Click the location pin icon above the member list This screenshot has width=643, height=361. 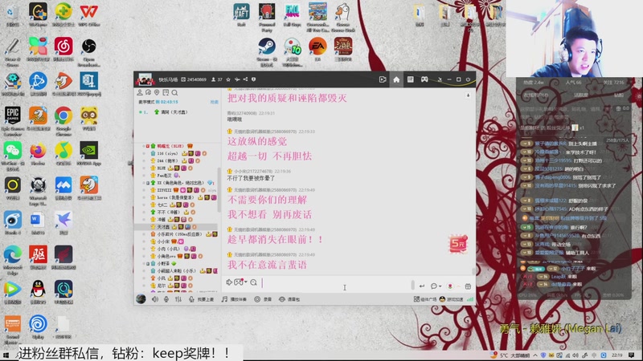(157, 92)
